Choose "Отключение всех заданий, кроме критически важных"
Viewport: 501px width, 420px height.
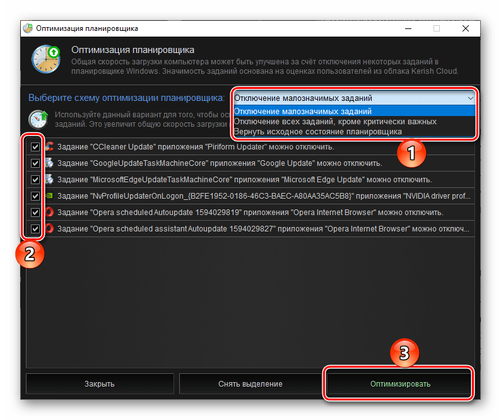355,121
